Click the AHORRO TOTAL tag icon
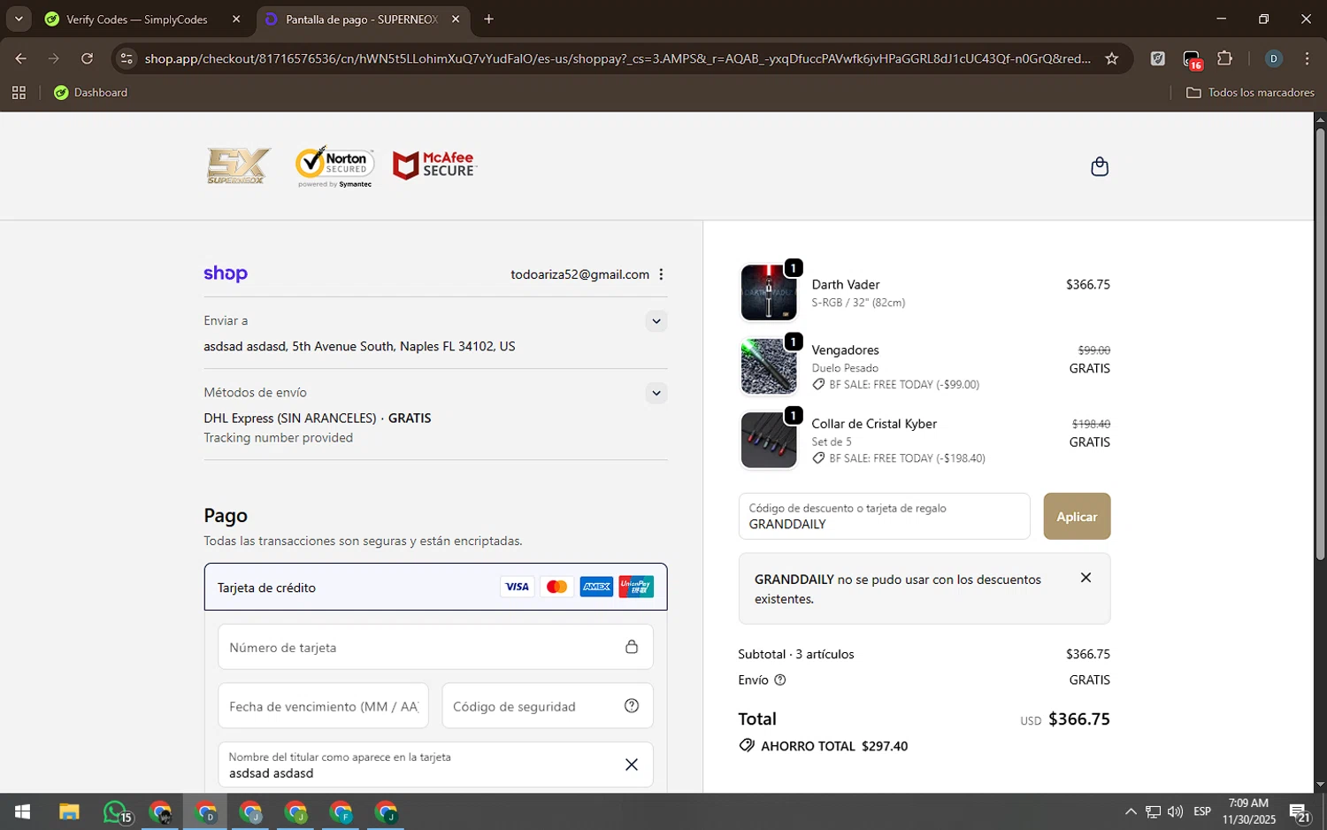Image resolution: width=1327 pixels, height=830 pixels. tap(747, 746)
